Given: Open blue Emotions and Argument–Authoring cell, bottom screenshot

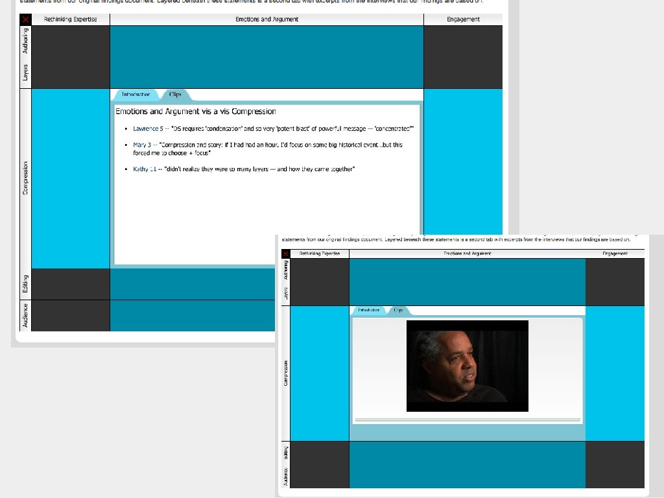Looking at the screenshot, I should [x=468, y=282].
